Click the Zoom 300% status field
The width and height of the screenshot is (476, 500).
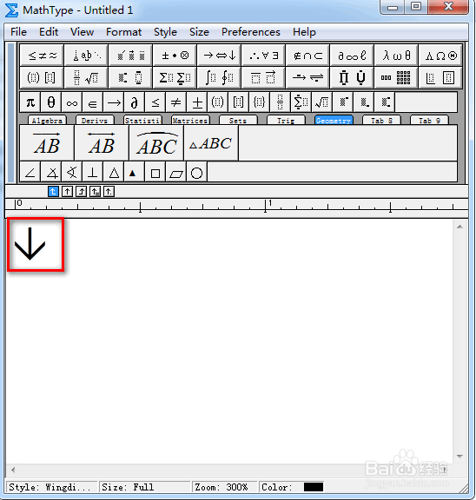(x=224, y=487)
